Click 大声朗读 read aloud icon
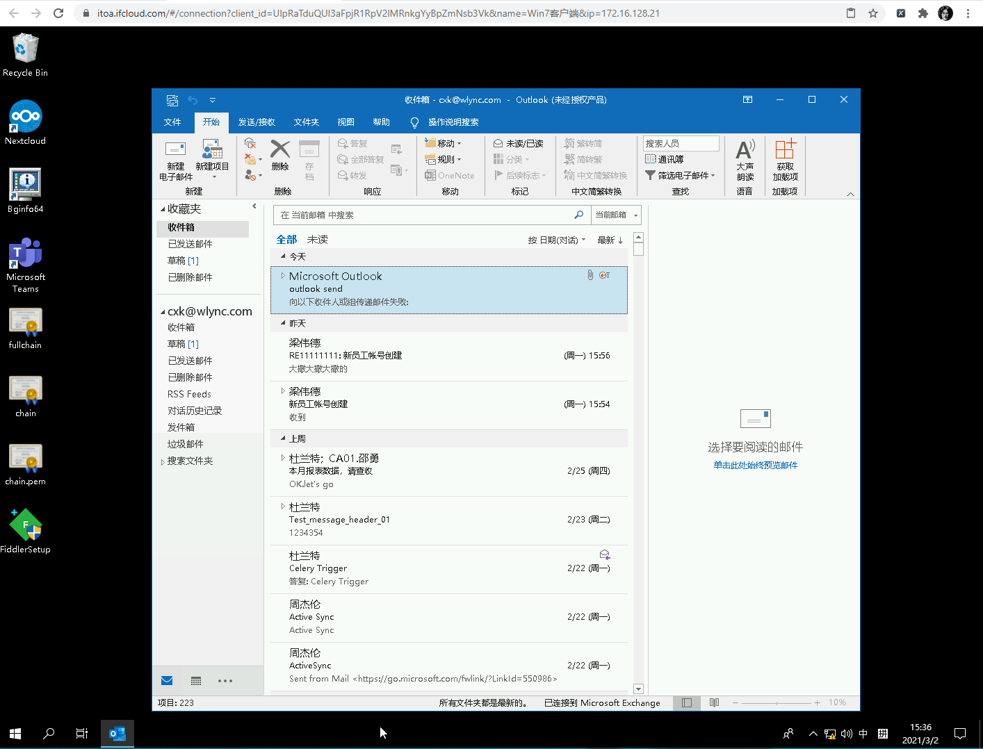 pos(745,160)
